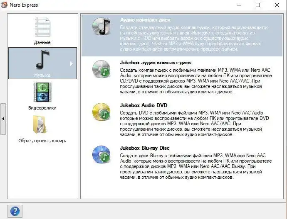Click the highlighted Аудио компакт-диск description text
Image resolution: width=287 pixels, height=219 pixels.
194,38
